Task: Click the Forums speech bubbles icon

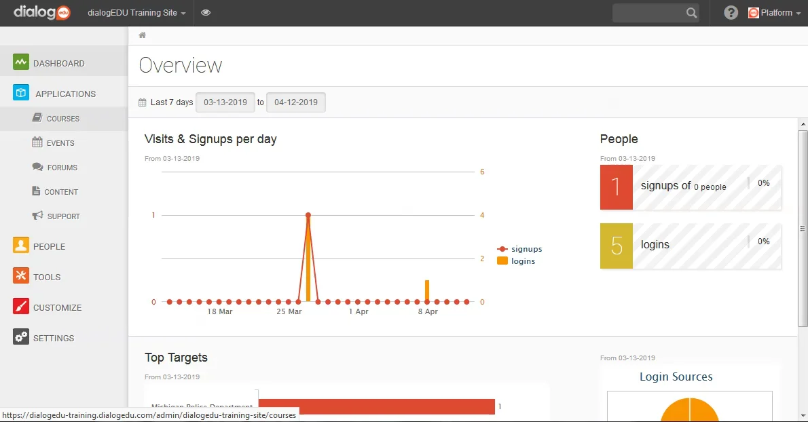Action: tap(37, 167)
